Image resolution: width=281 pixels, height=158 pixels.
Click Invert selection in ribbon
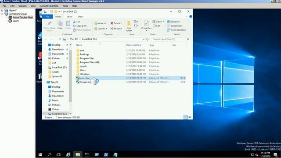pos(177,30)
